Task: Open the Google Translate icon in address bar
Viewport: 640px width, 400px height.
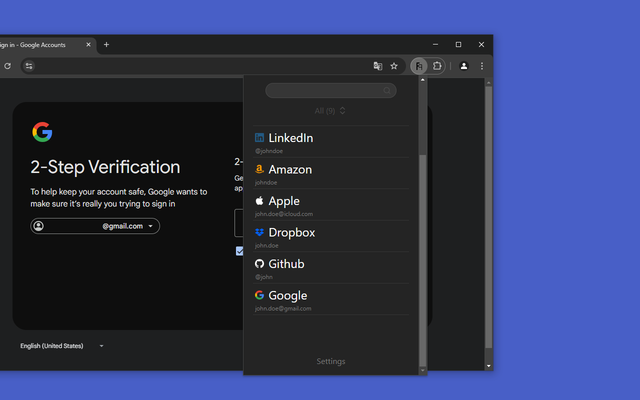Action: 378,65
